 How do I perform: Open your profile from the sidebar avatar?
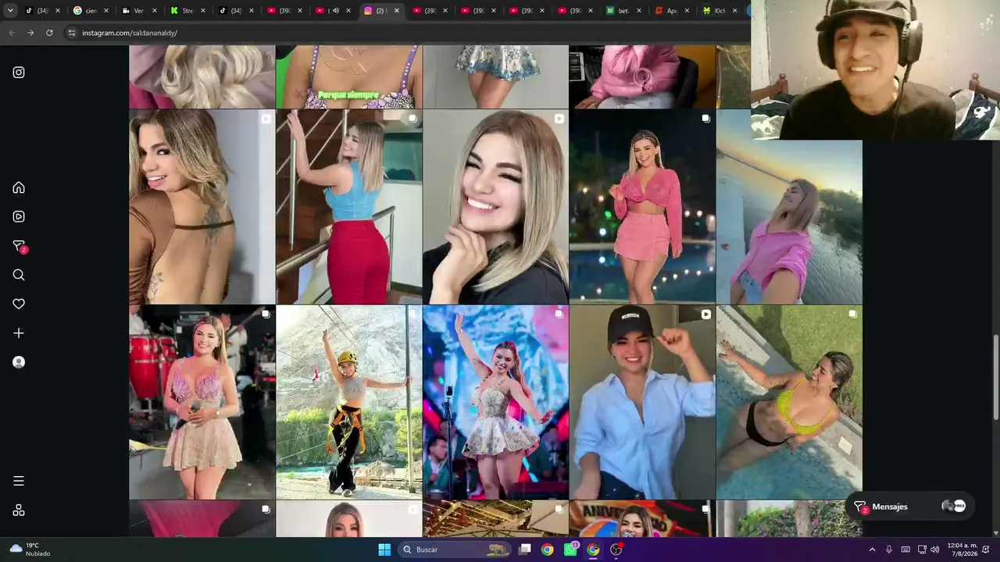pyautogui.click(x=19, y=362)
